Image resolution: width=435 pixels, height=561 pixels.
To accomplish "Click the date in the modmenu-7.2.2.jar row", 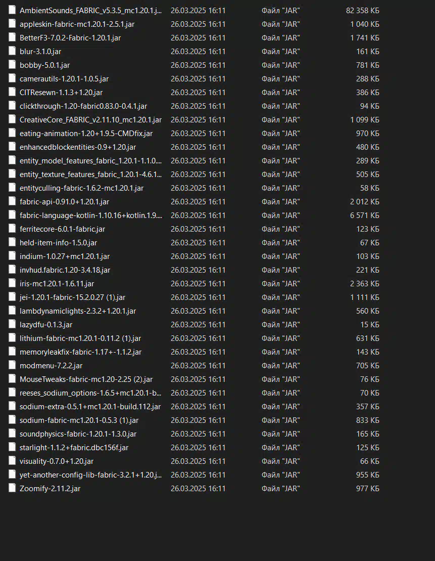I will tap(198, 366).
